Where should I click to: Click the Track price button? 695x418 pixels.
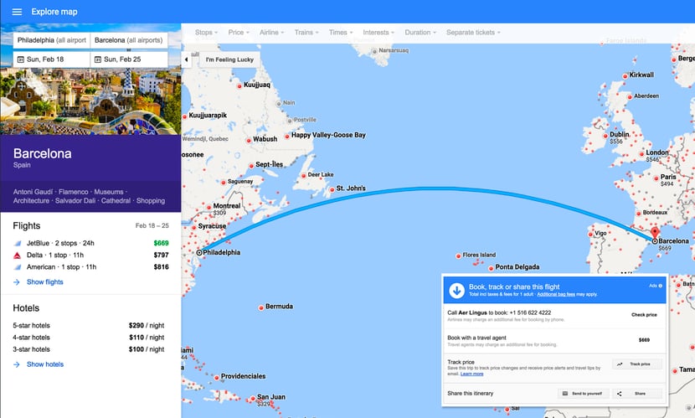pyautogui.click(x=637, y=364)
